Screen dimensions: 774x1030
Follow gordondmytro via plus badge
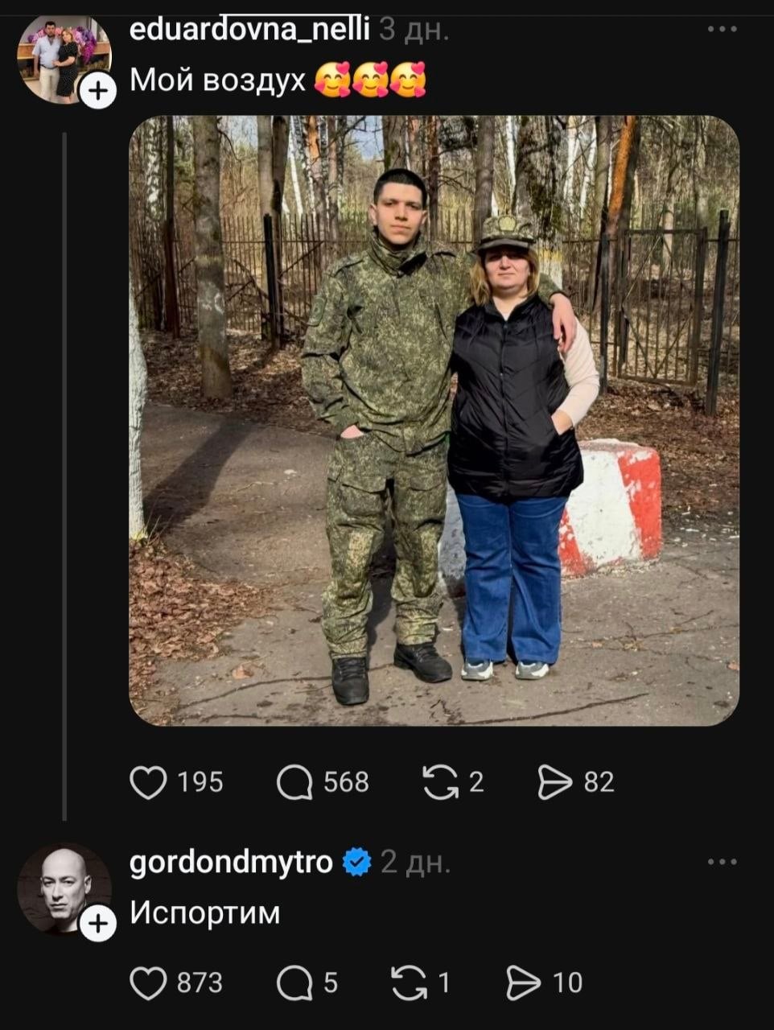(98, 923)
